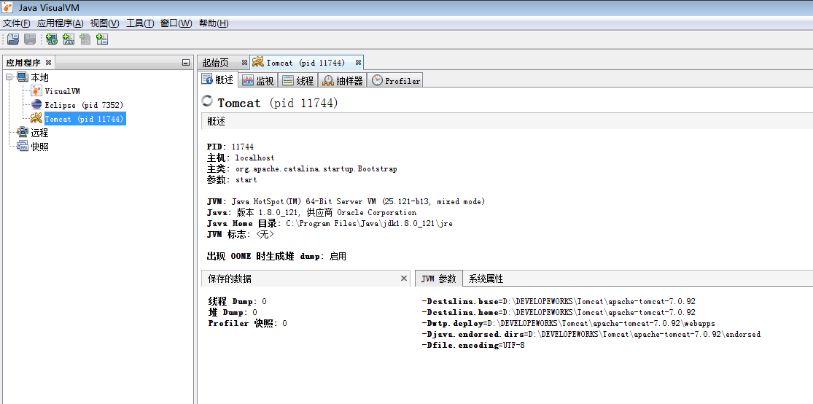This screenshot has width=813, height=404.
Task: Click the 应用程序 panel tab title
Action: (23, 63)
